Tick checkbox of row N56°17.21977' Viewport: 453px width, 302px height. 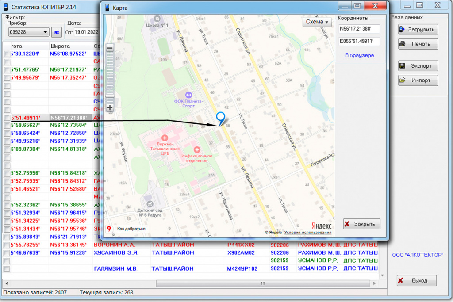(7, 70)
